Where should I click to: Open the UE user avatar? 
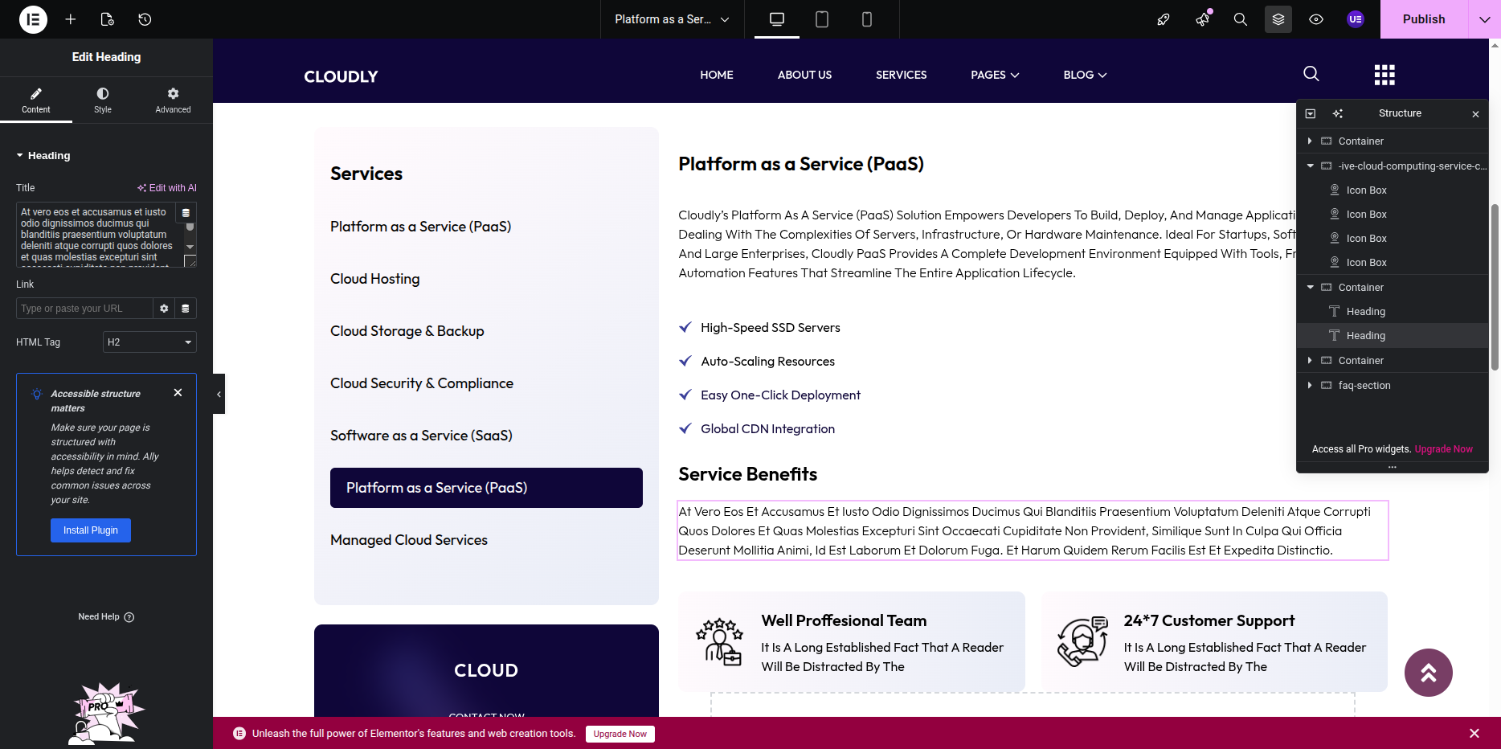(1356, 19)
